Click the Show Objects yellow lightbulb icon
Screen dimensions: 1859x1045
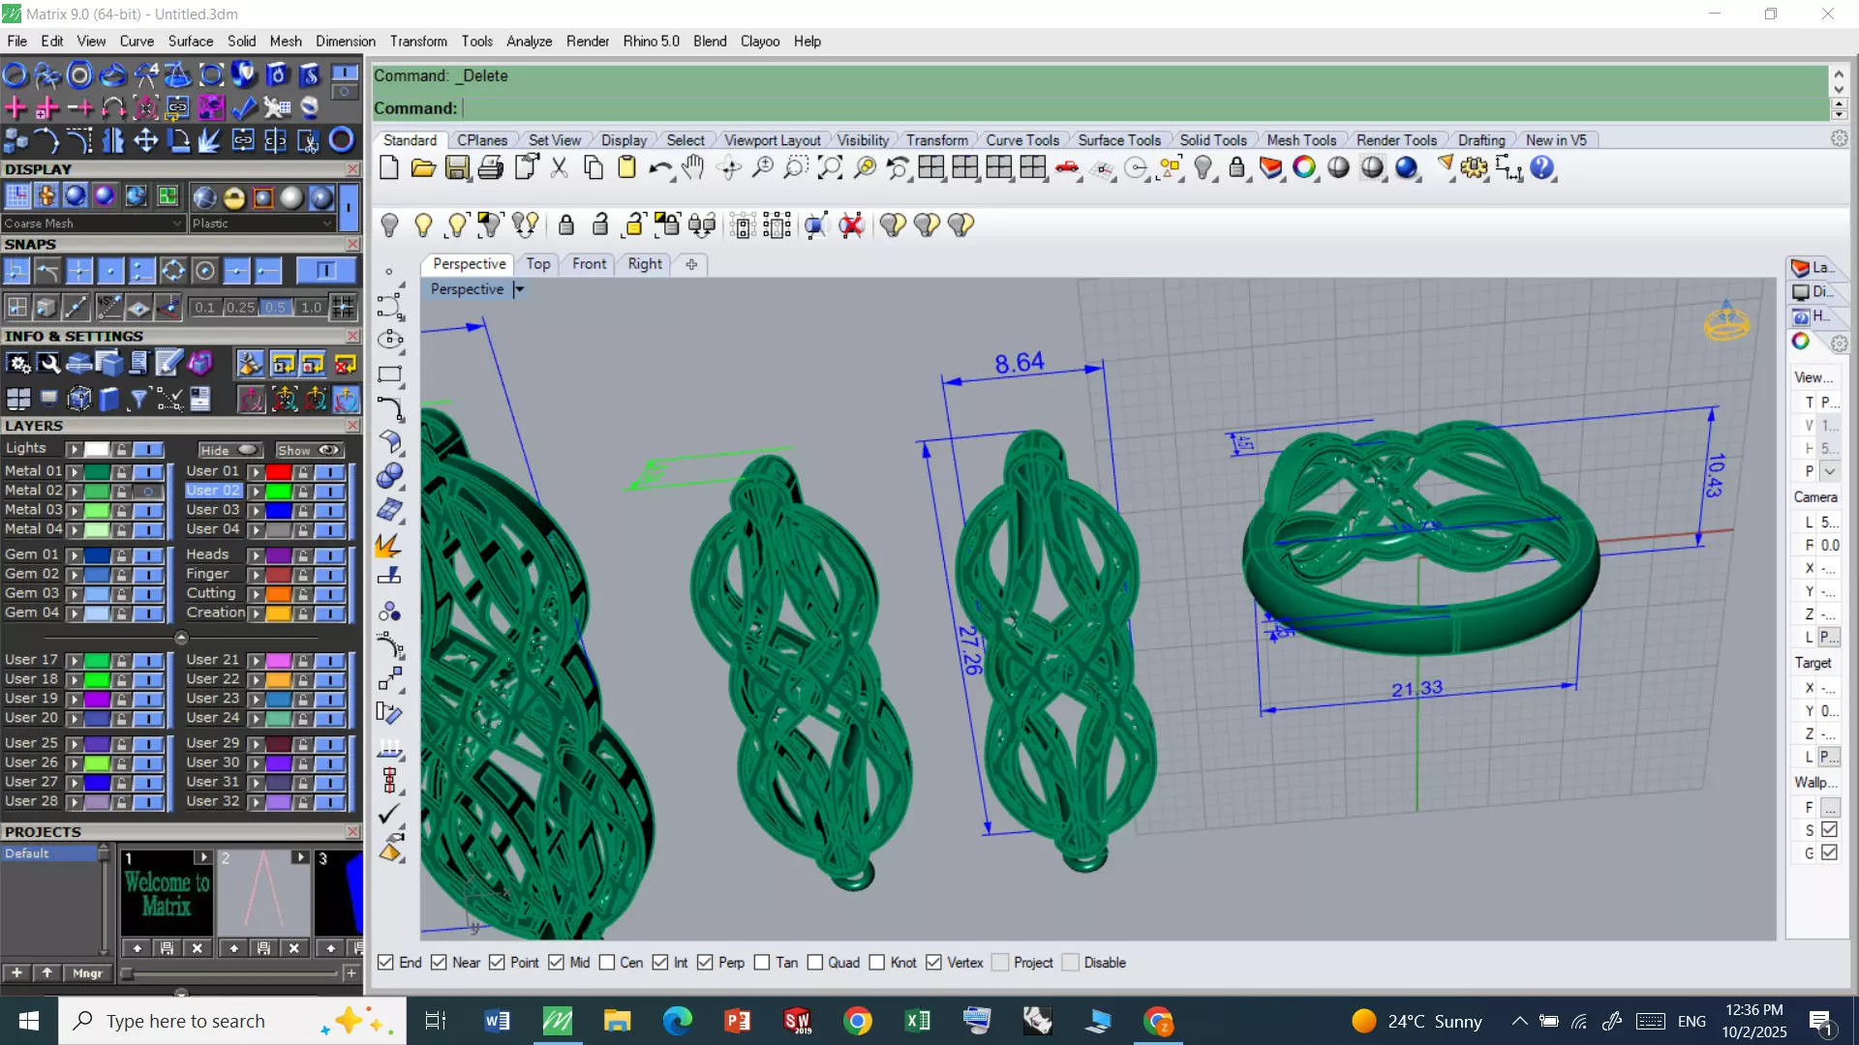[423, 225]
